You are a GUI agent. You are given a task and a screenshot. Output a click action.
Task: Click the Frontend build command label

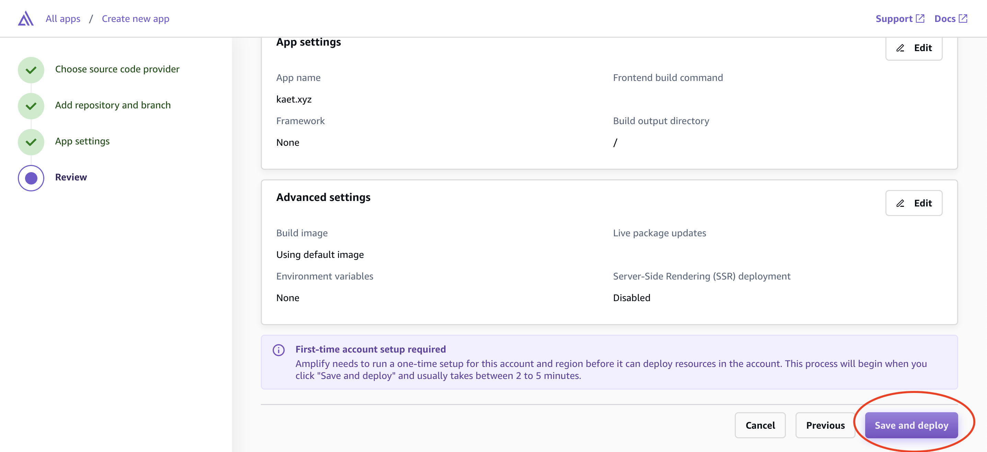point(668,78)
